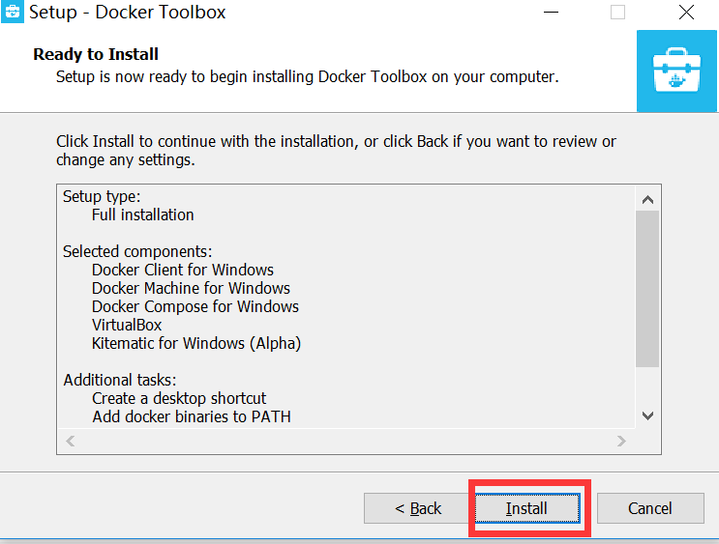
Task: Click "Kitematic for Windows (Alpha)" in the summary
Action: pyautogui.click(x=196, y=343)
